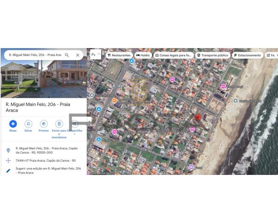Viewport: 278px width, 223px height.
Task: Click the purple Farol photo pin
Action: pyautogui.click(x=191, y=167)
